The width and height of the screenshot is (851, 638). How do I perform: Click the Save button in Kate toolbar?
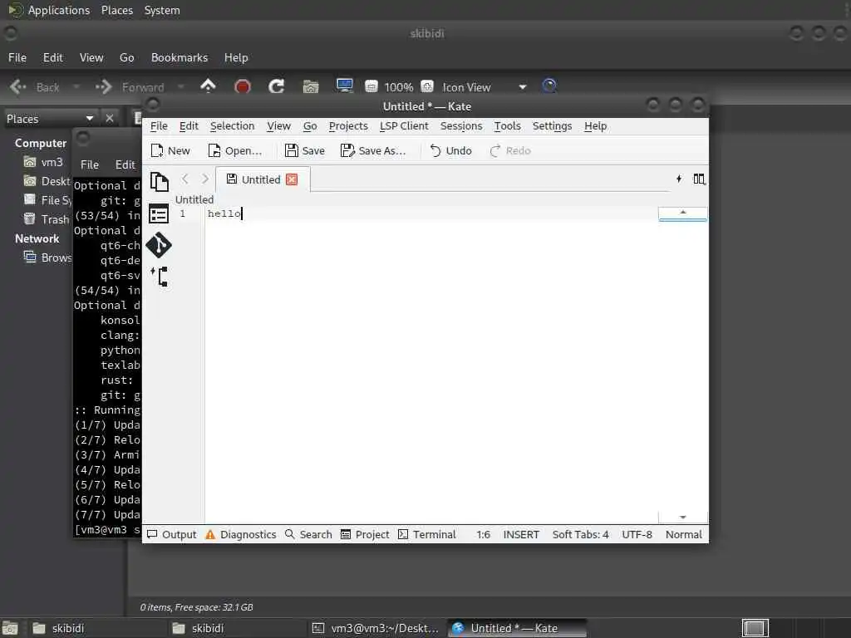[x=304, y=151]
